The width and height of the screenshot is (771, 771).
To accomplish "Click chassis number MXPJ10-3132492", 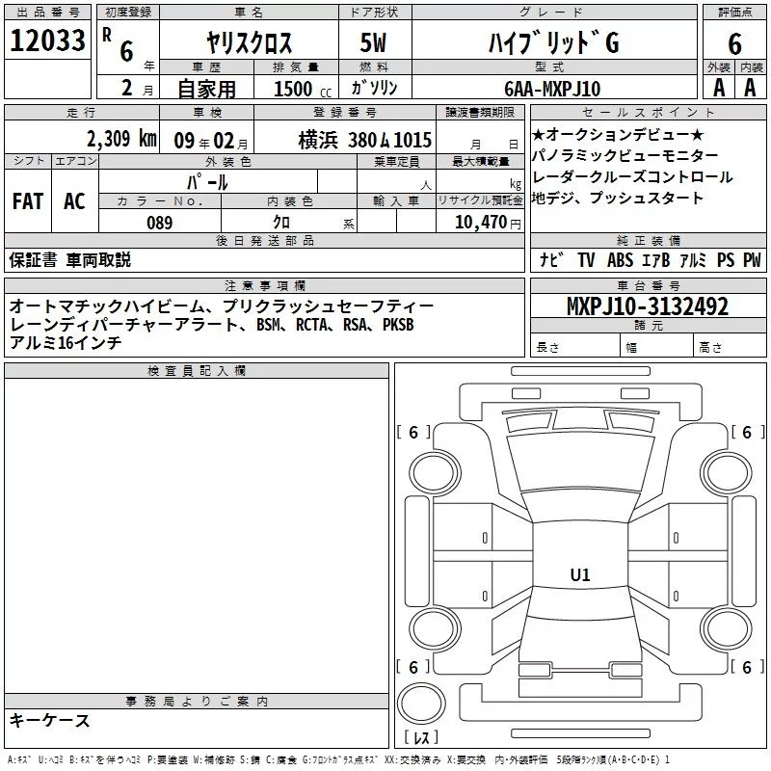I will point(648,306).
